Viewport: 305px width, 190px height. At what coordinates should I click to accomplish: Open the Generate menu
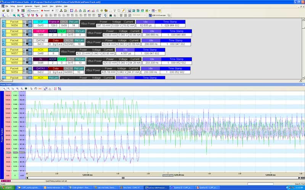pyautogui.click(x=29, y=6)
